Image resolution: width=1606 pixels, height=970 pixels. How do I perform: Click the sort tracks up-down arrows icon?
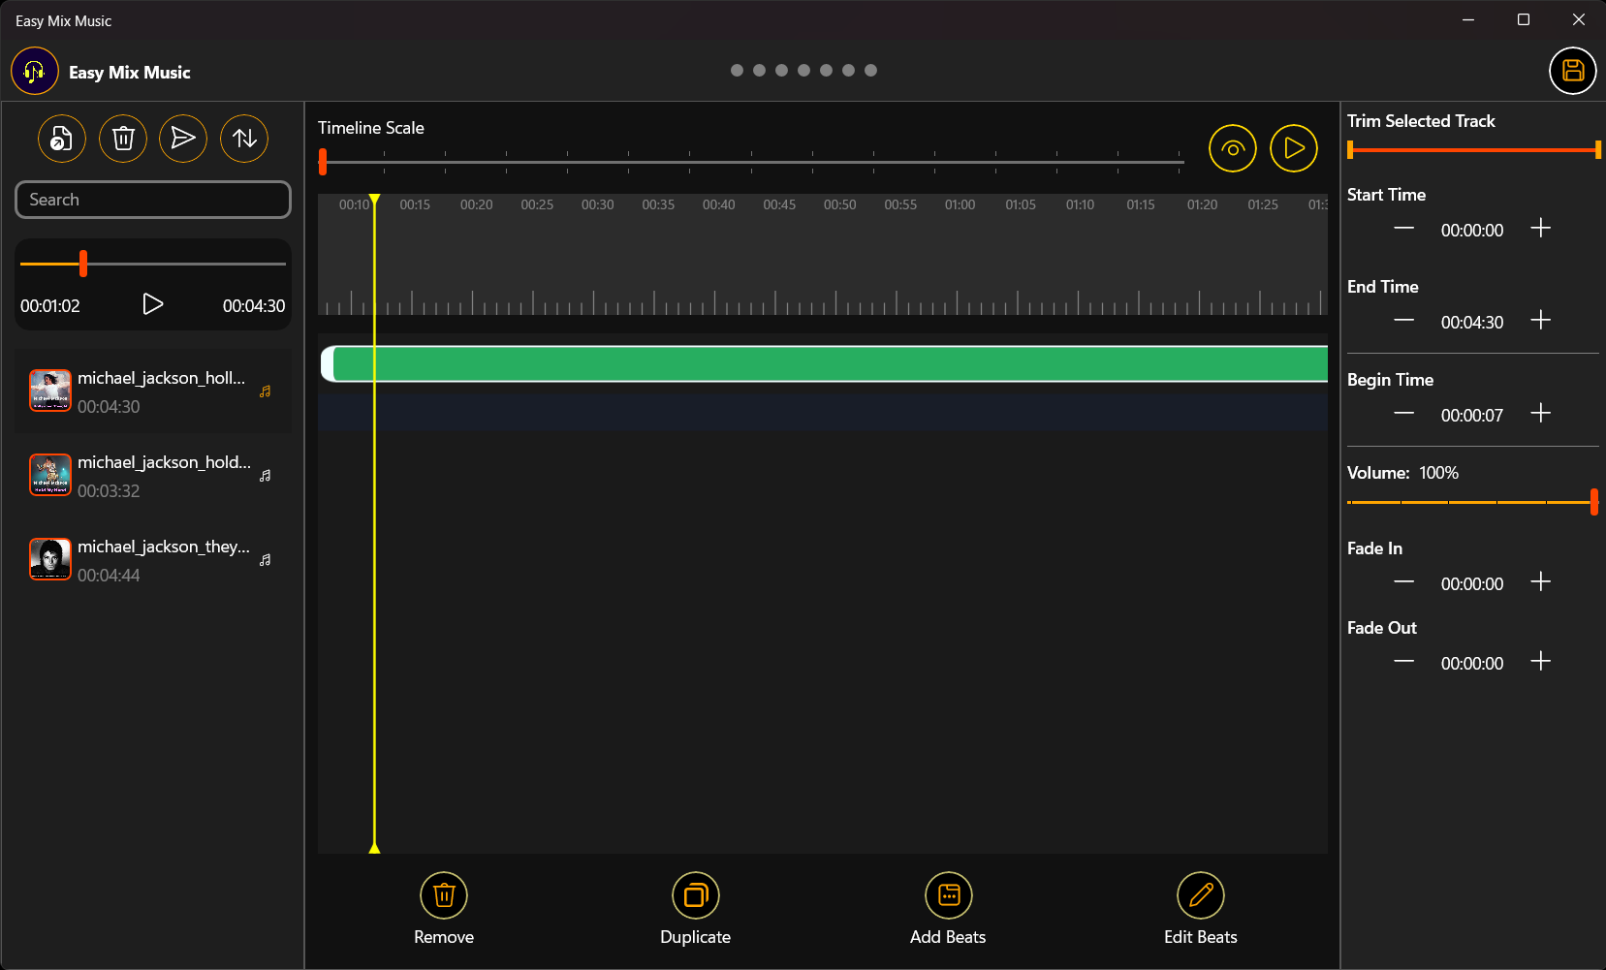coord(243,139)
